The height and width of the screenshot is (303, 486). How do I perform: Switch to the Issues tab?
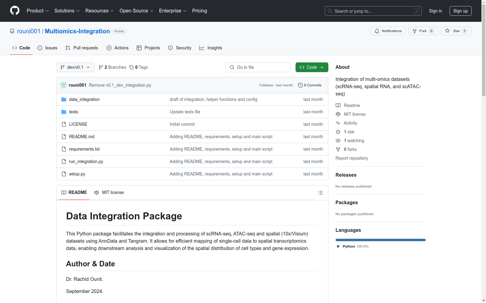tap(47, 48)
